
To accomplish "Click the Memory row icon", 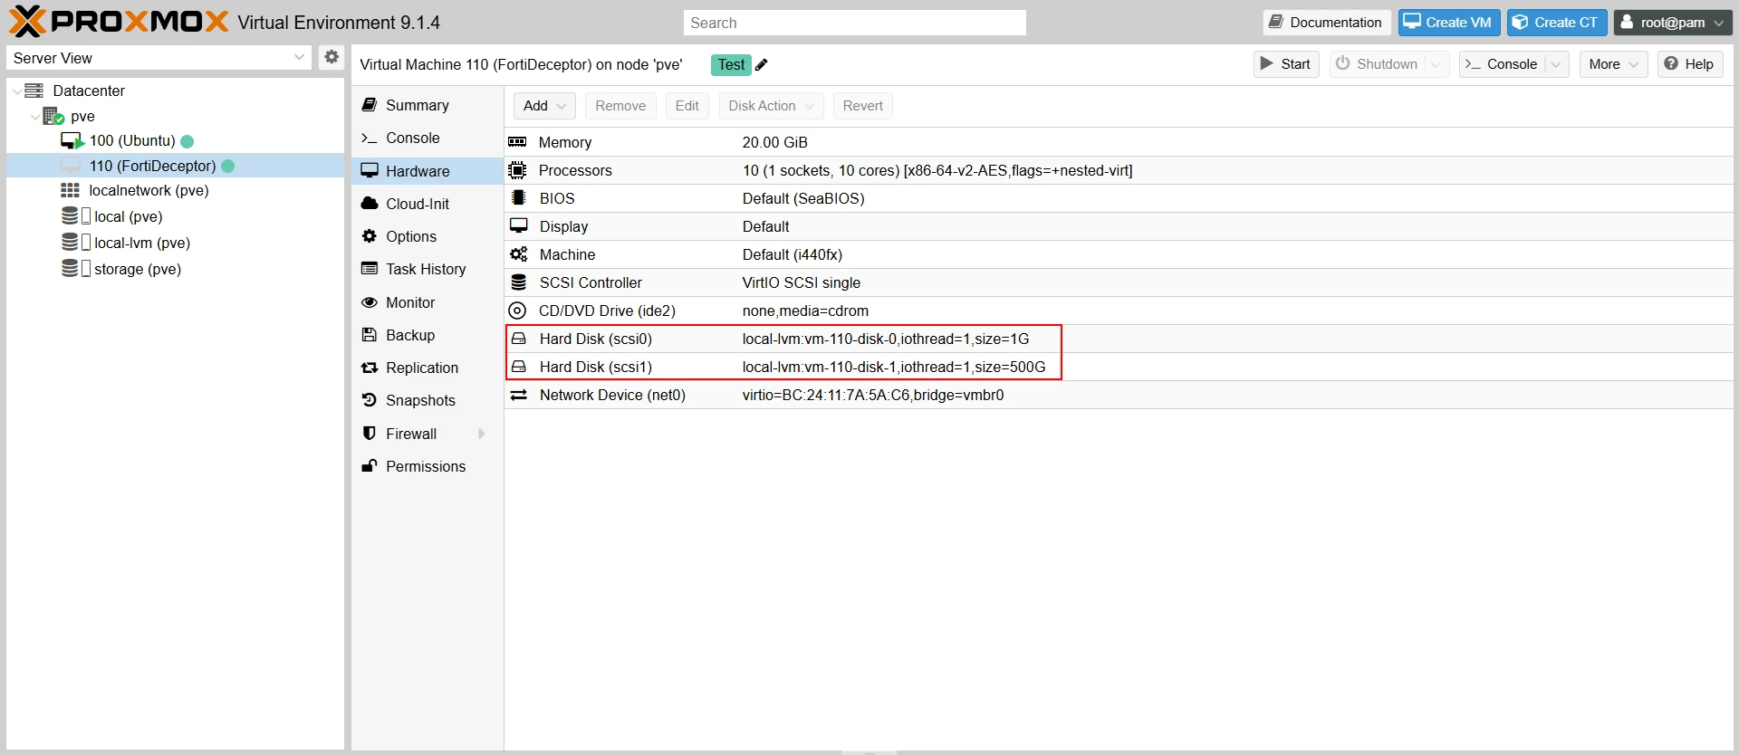I will pyautogui.click(x=517, y=142).
